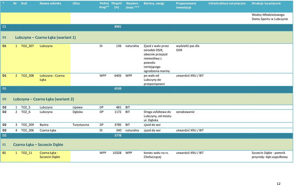Screen dimensions: 294x185
Task: Click 'Czarna Łąka' in the TOZ_206 row
Action: [x=48, y=130]
